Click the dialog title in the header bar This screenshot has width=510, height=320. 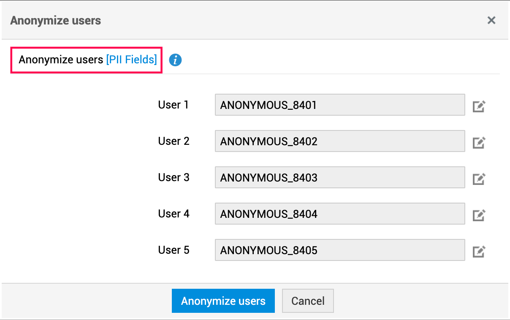pyautogui.click(x=56, y=20)
